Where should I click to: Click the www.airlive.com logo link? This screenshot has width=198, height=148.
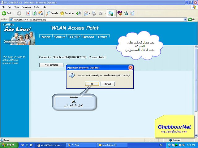pyautogui.click(x=15, y=42)
